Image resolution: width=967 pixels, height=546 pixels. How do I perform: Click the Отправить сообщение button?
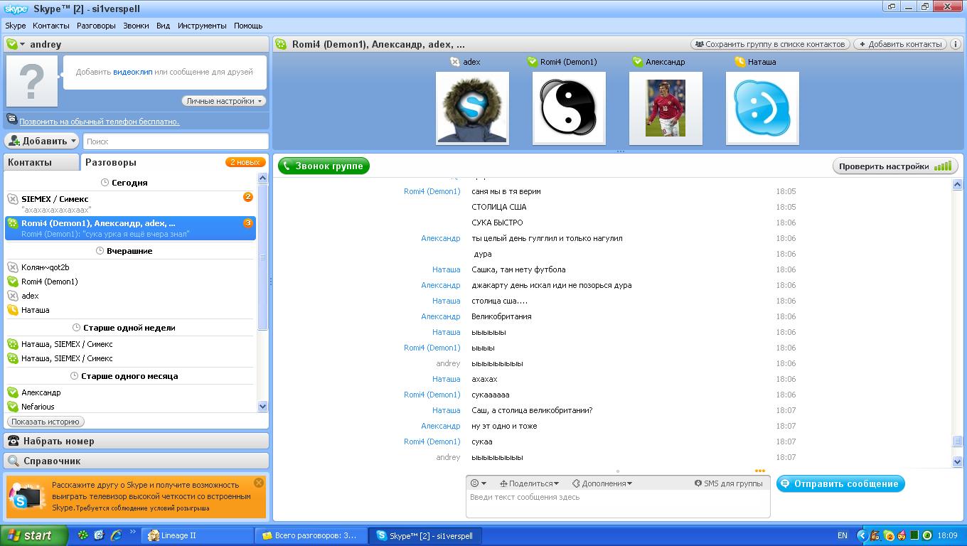click(840, 483)
